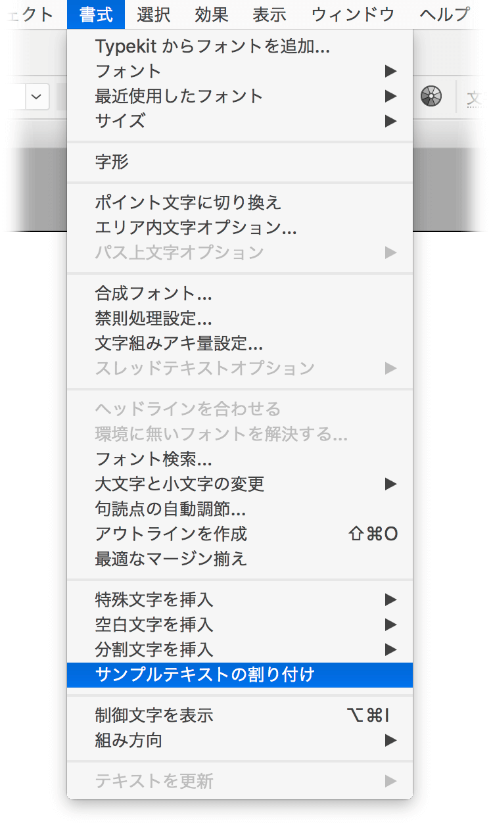Expand the 組み方向 submenu
This screenshot has width=491, height=823.
pos(240,740)
